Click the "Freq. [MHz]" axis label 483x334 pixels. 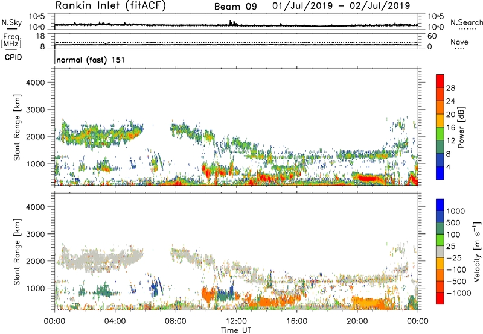coord(11,41)
